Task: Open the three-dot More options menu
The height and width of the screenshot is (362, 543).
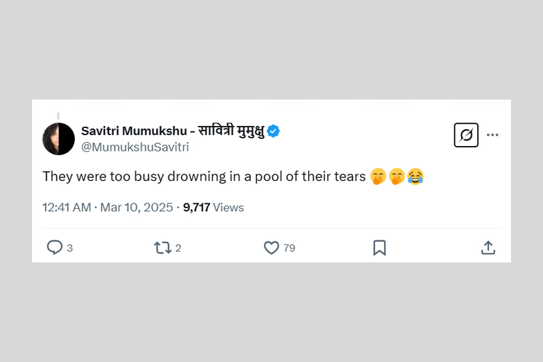Action: tap(492, 135)
